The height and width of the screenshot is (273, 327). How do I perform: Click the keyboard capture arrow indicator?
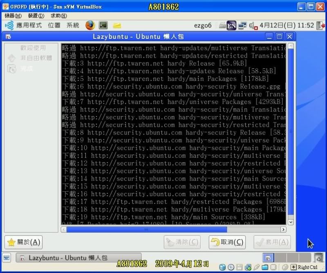click(x=293, y=267)
